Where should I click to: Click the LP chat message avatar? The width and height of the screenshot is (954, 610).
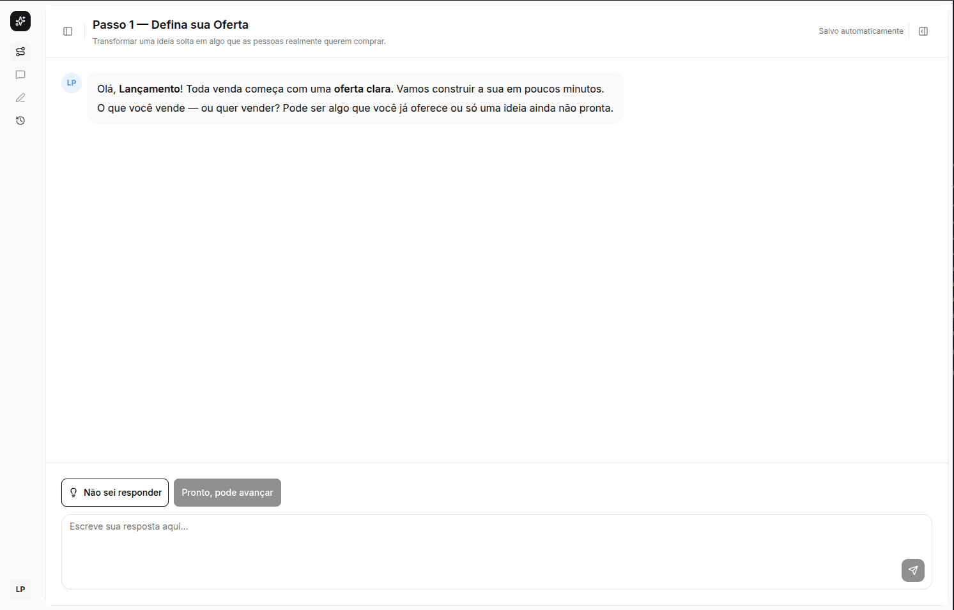(x=72, y=83)
